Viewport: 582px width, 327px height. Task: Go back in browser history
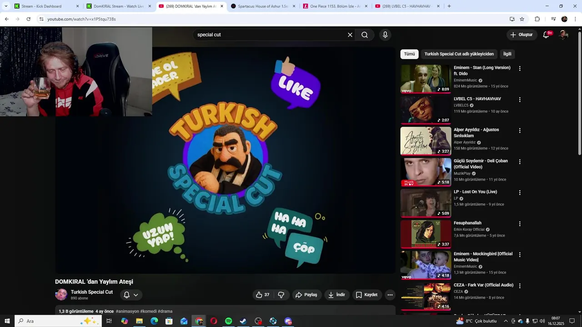[6, 19]
